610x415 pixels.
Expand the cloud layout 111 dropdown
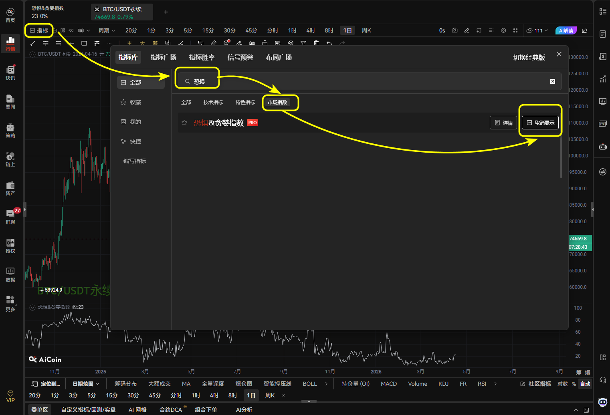click(x=537, y=30)
